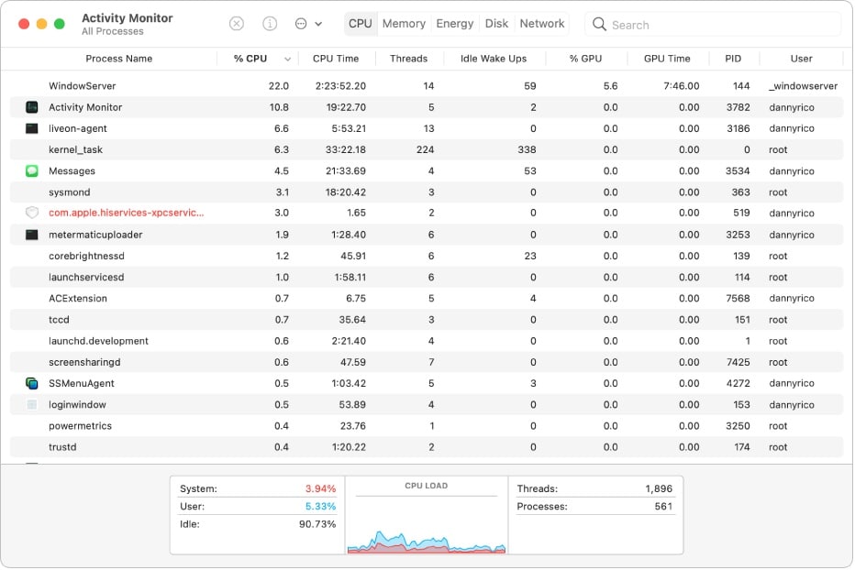Sort by the Threads column header
The height and width of the screenshot is (570, 855).
point(409,59)
